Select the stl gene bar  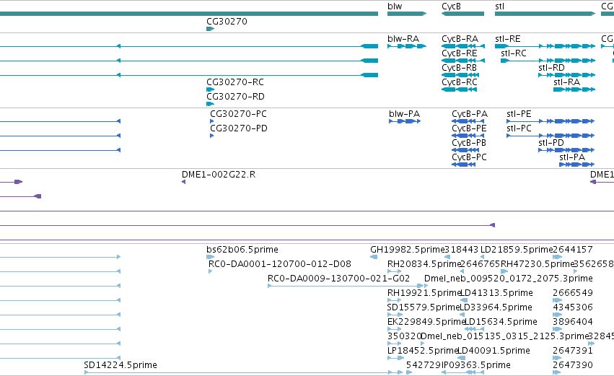pyautogui.click(x=545, y=14)
